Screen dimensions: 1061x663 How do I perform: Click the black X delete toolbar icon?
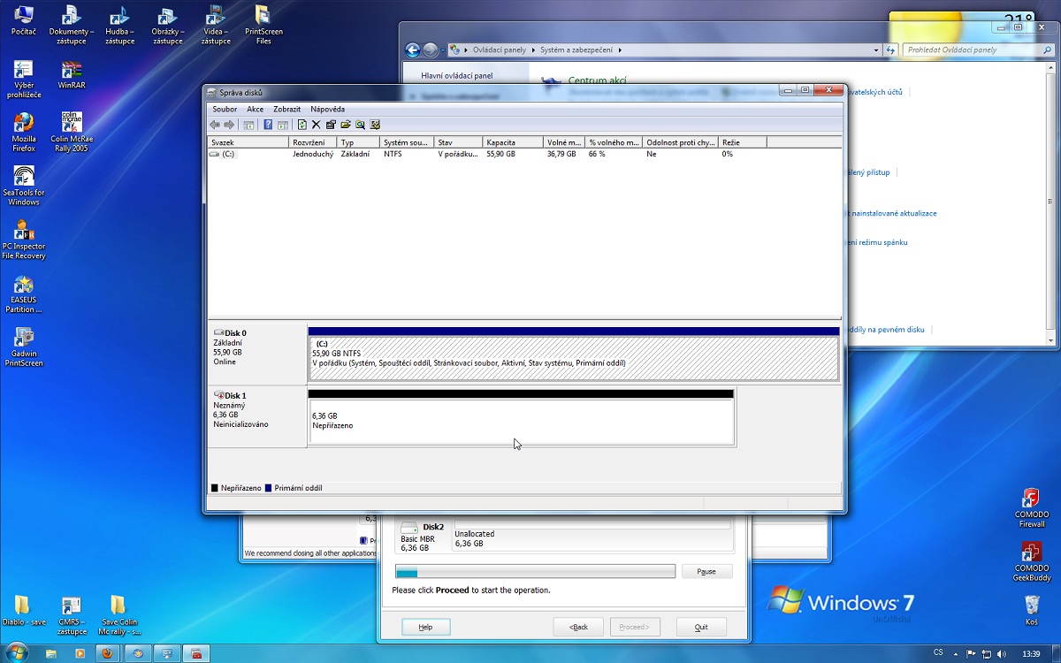coord(316,125)
